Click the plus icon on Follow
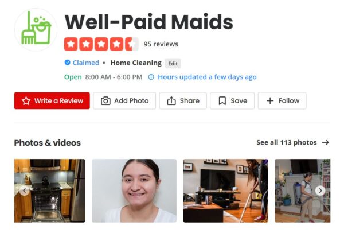 coord(270,101)
